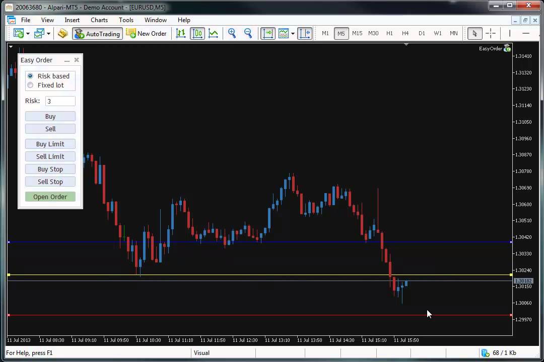This screenshot has width=544, height=362.
Task: Open the Window menu
Action: [156, 20]
